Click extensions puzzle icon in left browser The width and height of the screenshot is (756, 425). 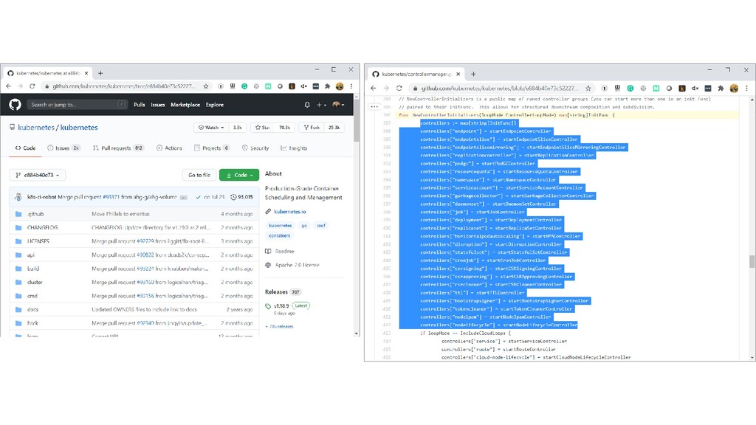(327, 86)
